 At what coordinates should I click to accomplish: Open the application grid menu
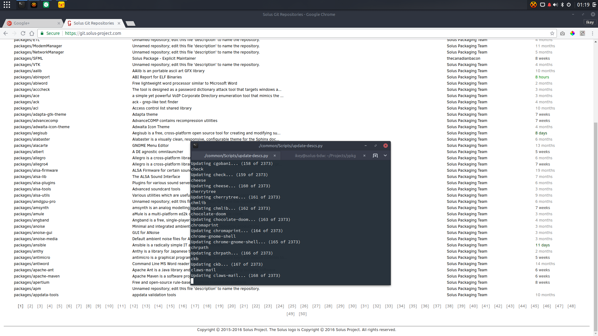(7, 5)
